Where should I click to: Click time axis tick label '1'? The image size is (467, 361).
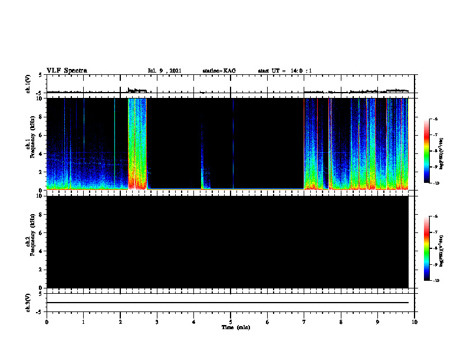(83, 322)
